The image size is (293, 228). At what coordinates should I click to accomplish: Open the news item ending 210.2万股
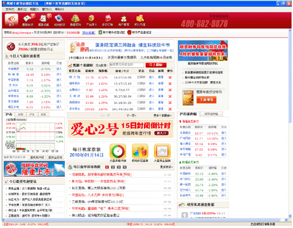99,188
